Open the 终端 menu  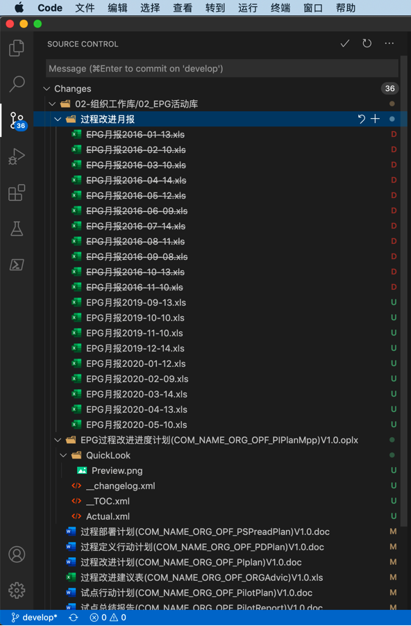coord(280,8)
